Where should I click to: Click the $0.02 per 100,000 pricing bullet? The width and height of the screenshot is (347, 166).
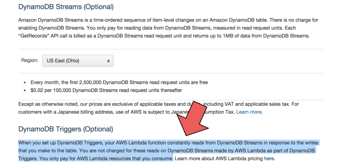click(106, 90)
